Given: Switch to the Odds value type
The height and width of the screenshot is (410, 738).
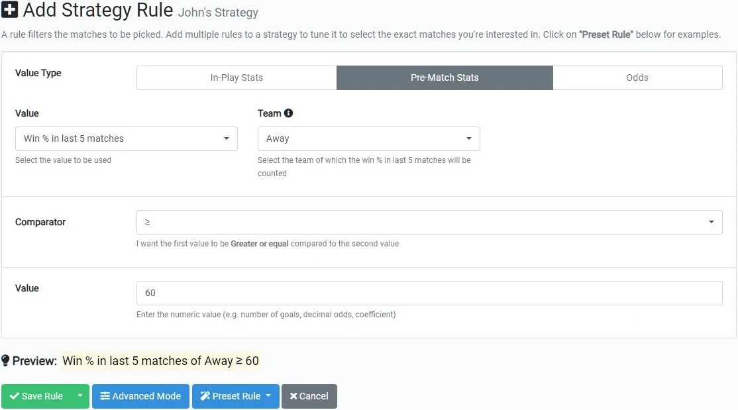Looking at the screenshot, I should click(637, 77).
